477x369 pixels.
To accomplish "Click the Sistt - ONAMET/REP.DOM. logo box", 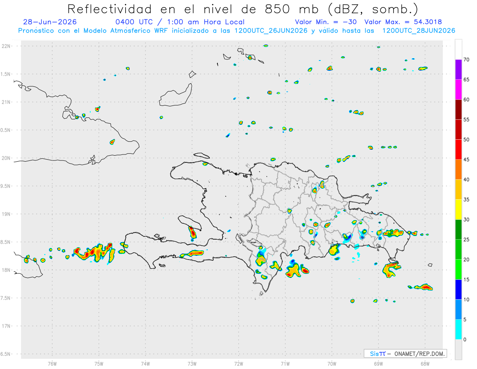I will click(405, 353).
